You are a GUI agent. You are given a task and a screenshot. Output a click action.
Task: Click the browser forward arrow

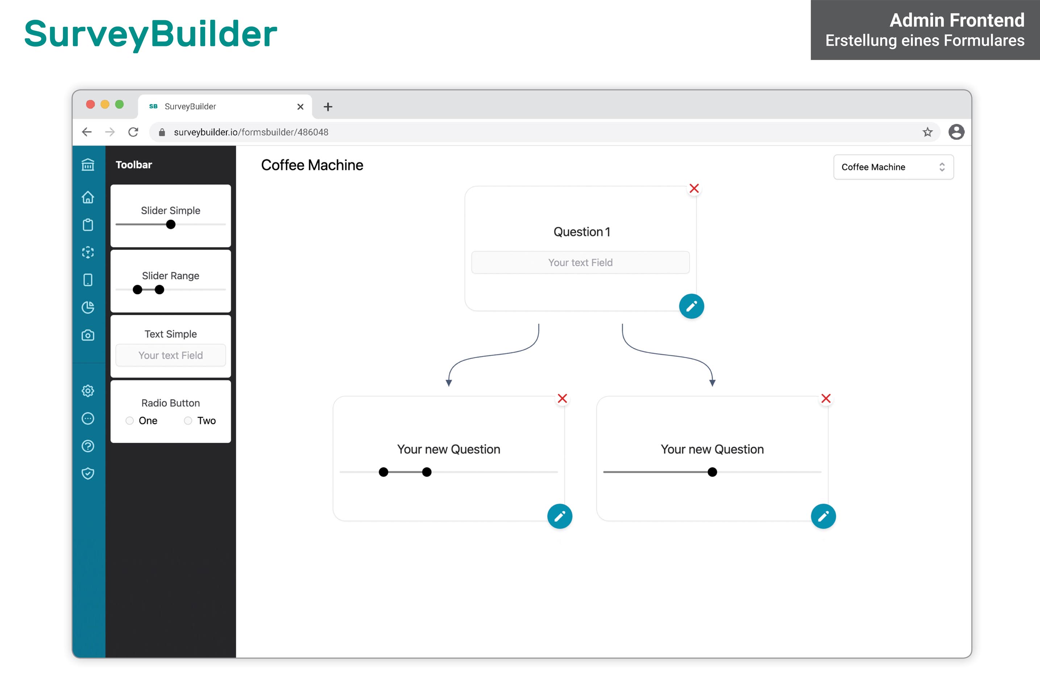110,132
